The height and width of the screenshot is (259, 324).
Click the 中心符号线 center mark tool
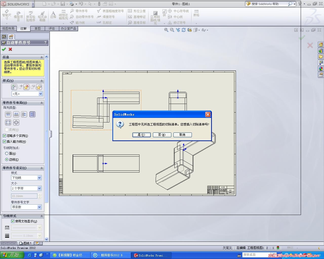point(178,11)
